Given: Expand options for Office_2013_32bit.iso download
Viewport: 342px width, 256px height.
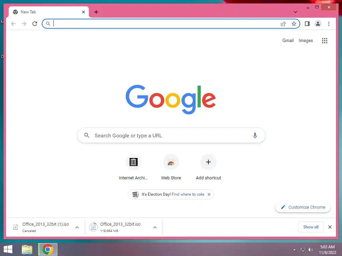Looking at the screenshot, I should 155,227.
